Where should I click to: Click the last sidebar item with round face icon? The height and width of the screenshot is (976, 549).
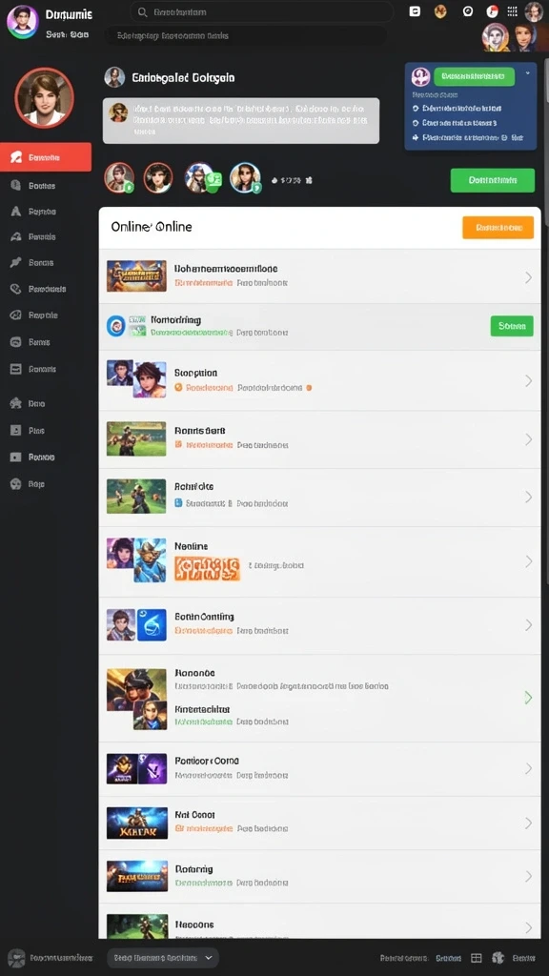click(28, 484)
